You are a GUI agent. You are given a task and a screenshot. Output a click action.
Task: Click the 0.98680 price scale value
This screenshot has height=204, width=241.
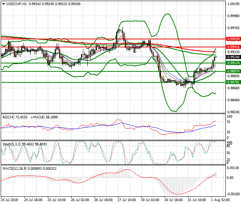pos(233,88)
